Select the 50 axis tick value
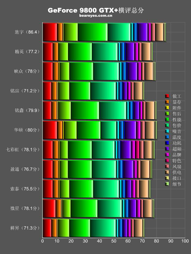The image size is (191, 254). [114, 241]
